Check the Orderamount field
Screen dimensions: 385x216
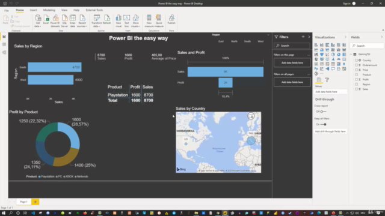356,65
